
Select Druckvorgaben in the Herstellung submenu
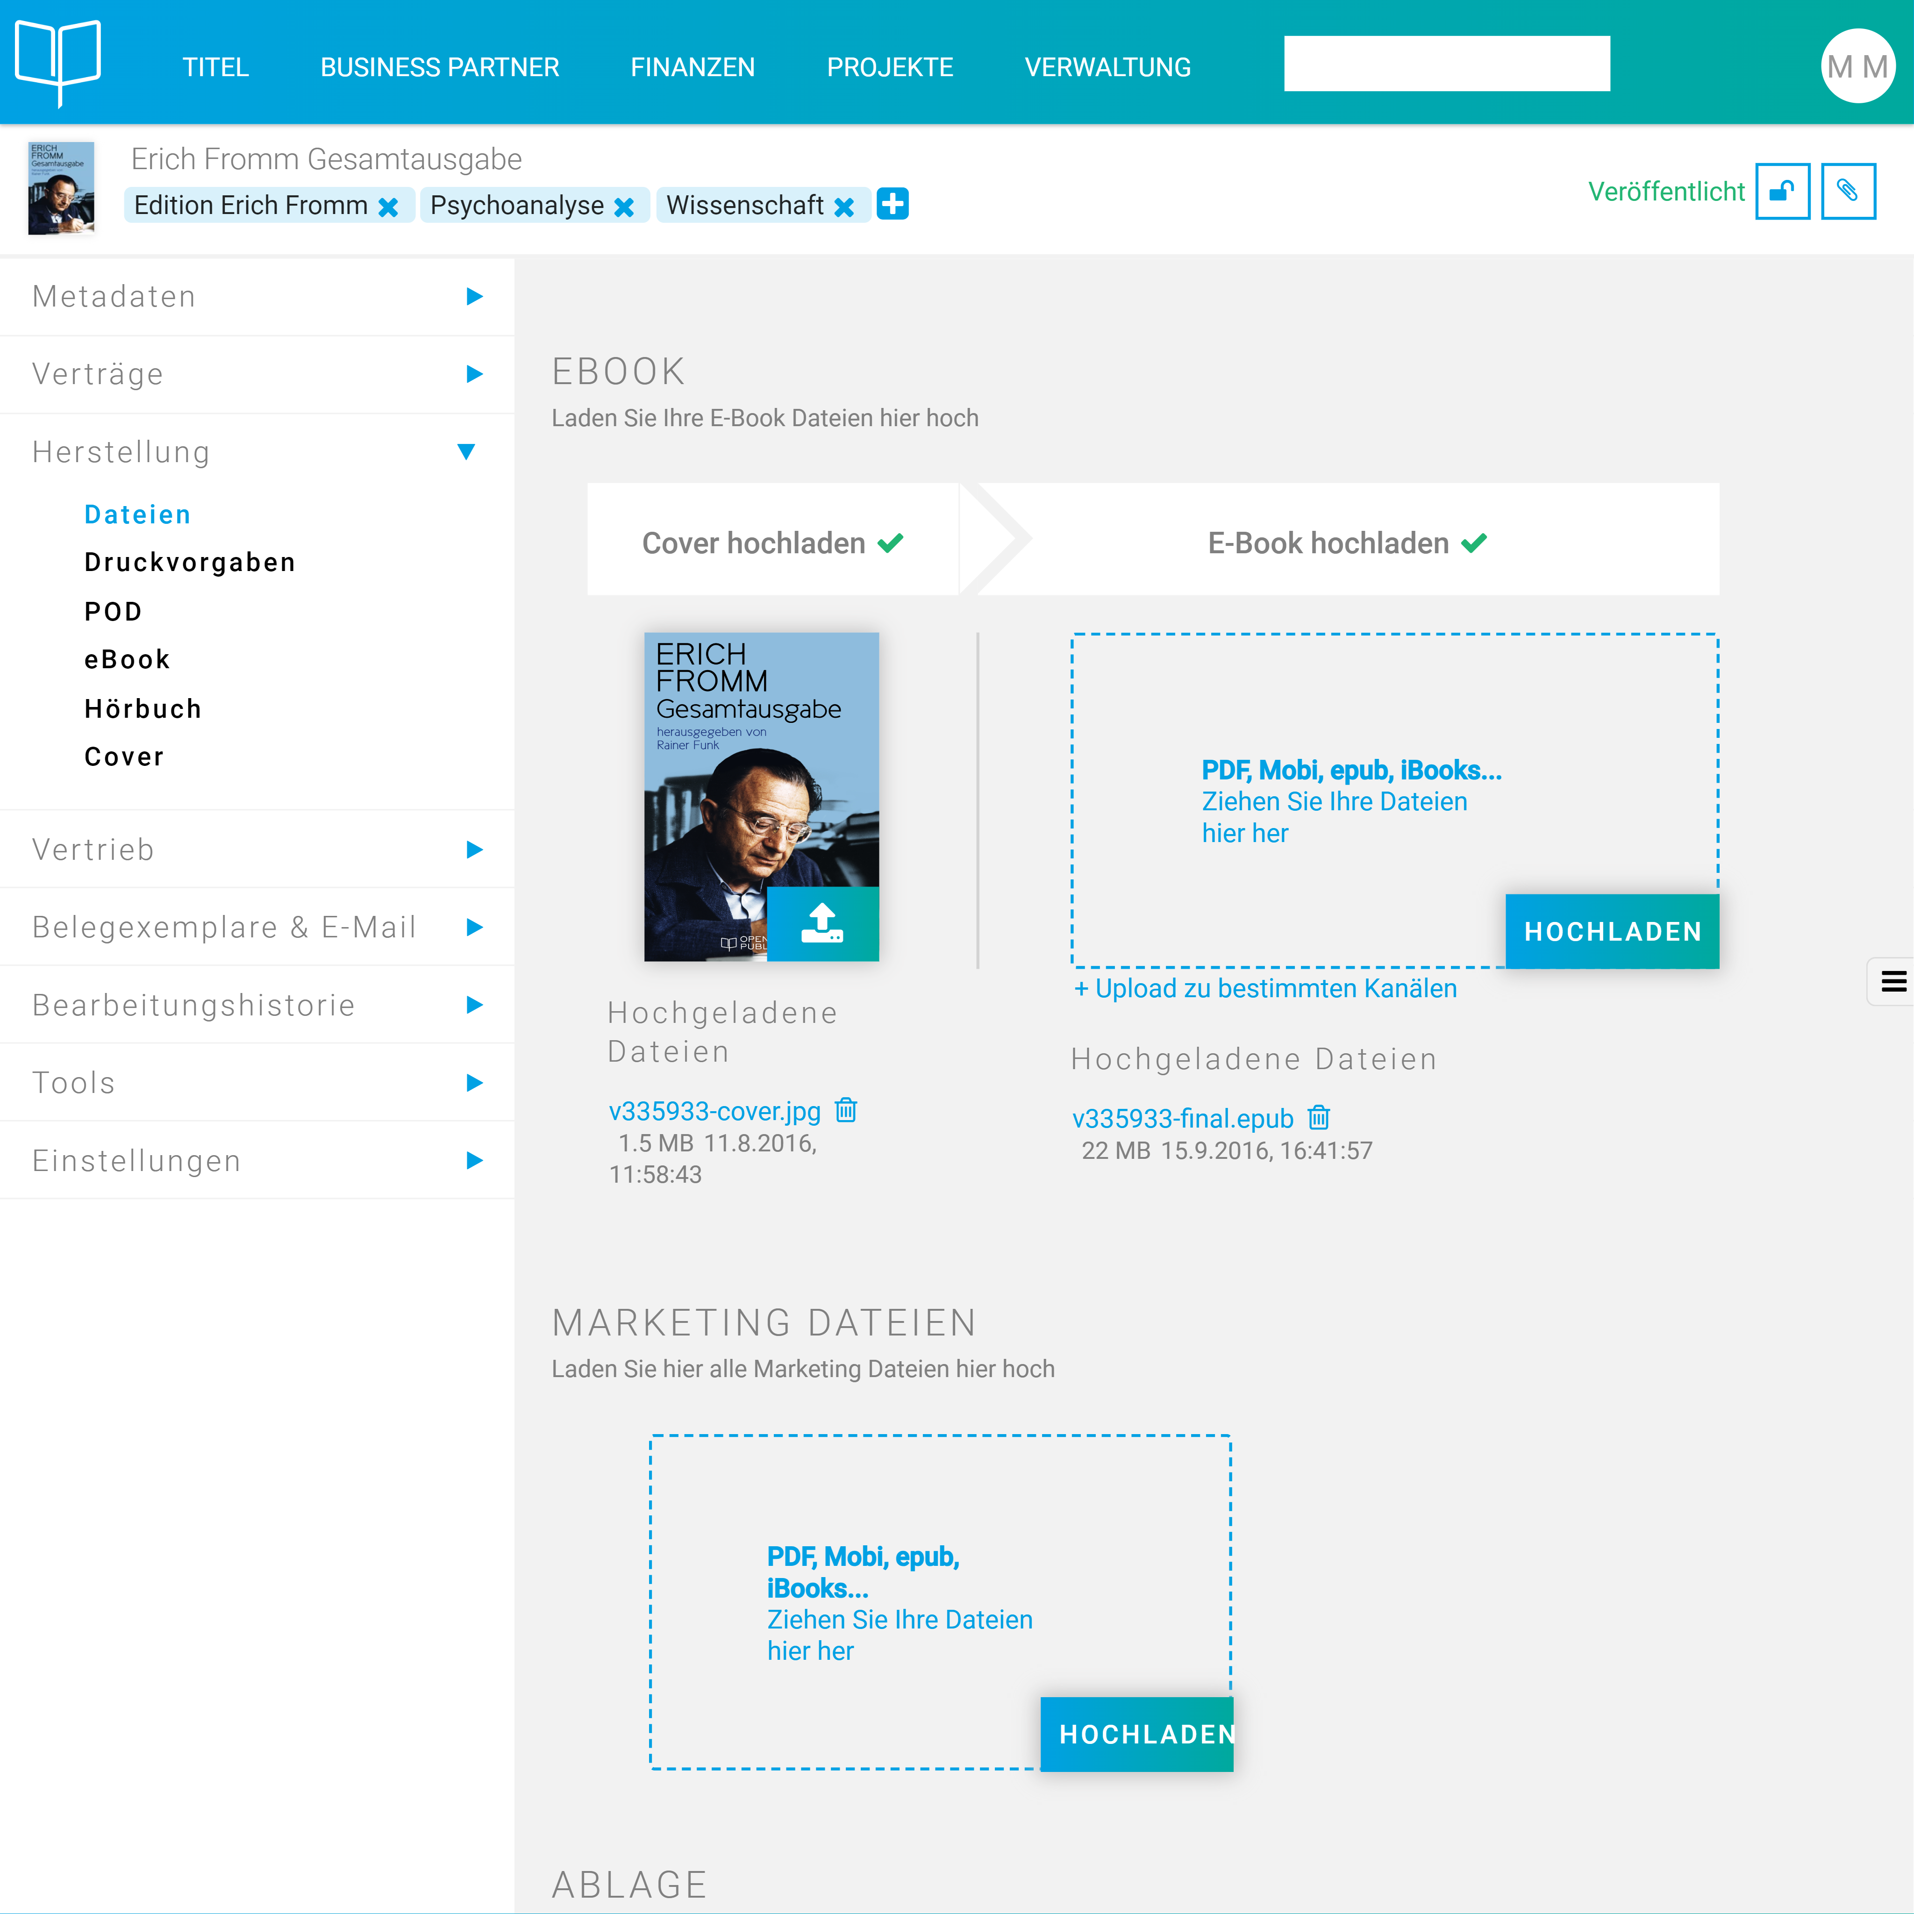tap(189, 562)
